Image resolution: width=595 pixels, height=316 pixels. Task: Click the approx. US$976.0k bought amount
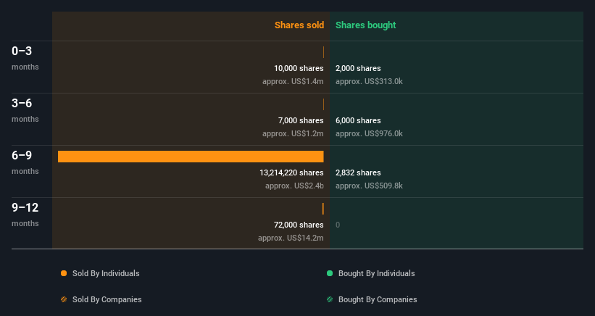tap(369, 133)
